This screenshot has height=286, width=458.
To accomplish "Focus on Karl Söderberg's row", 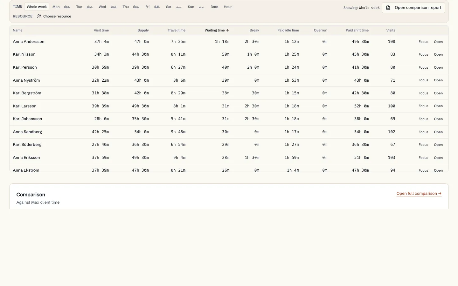I will pos(423,145).
